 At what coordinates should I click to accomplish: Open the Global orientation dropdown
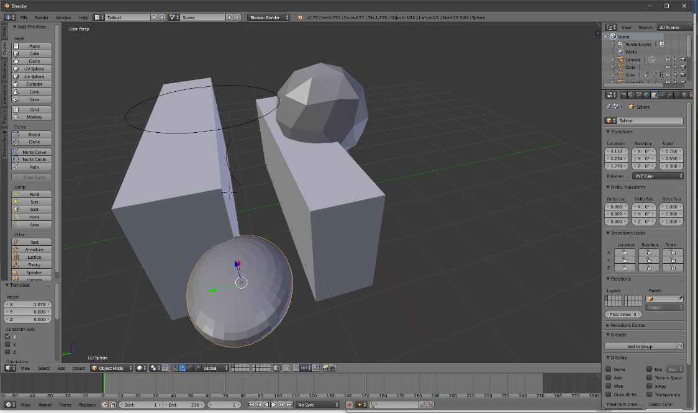coord(215,368)
